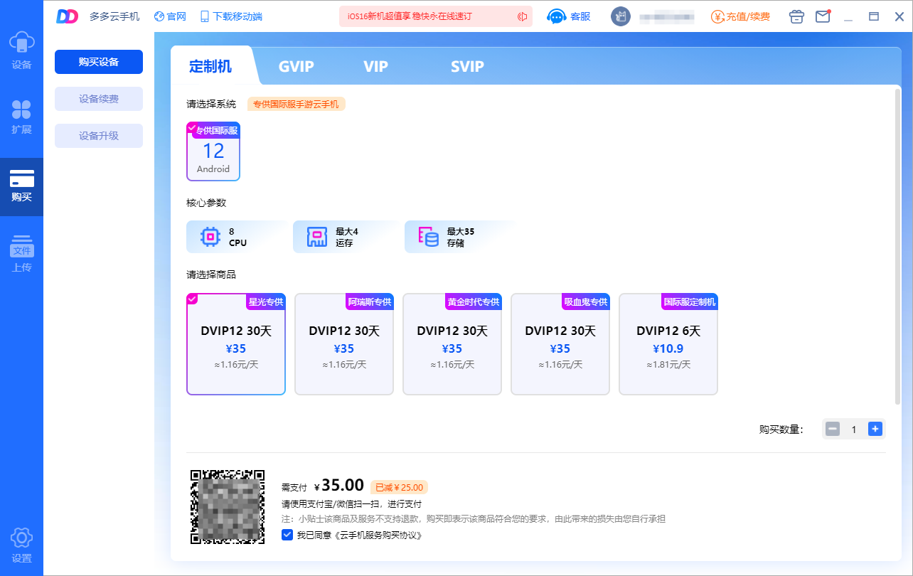Select the 吸血鬼专供 DVIP12 30天 product

click(560, 343)
